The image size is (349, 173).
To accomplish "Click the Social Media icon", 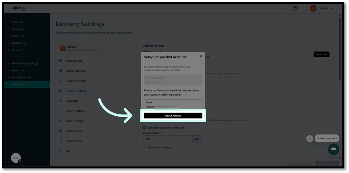I will click(61, 141).
